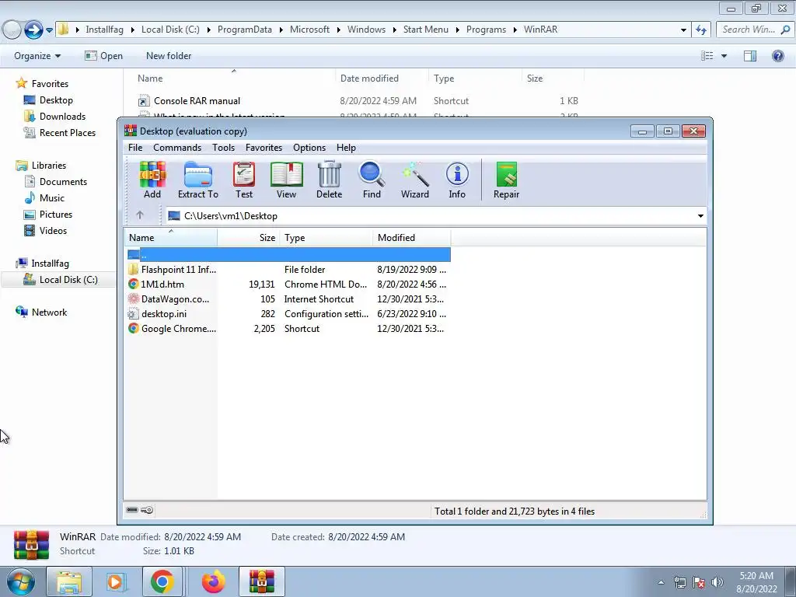Click the Find magnifier icon
796x597 pixels.
coord(372,180)
